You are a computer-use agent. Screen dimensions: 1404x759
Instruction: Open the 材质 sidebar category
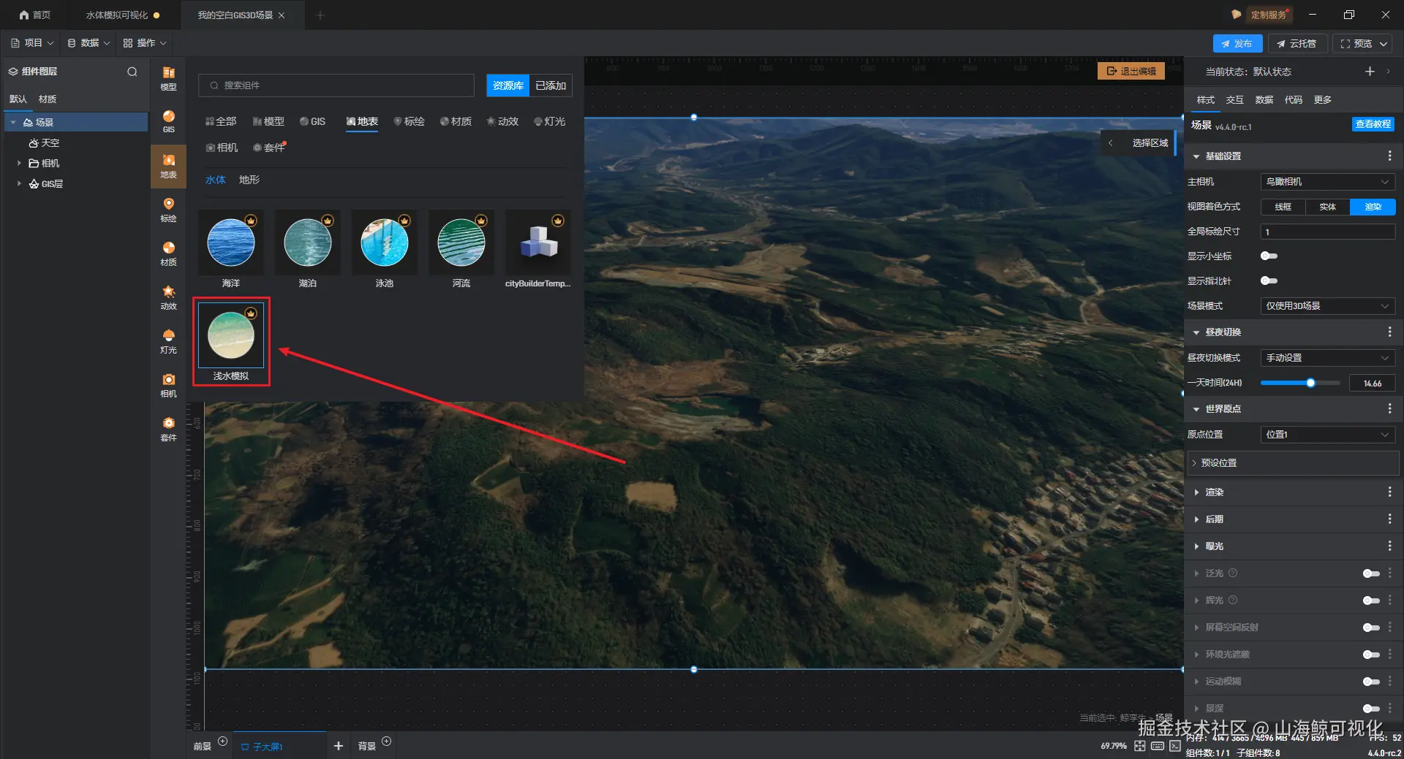click(x=168, y=253)
